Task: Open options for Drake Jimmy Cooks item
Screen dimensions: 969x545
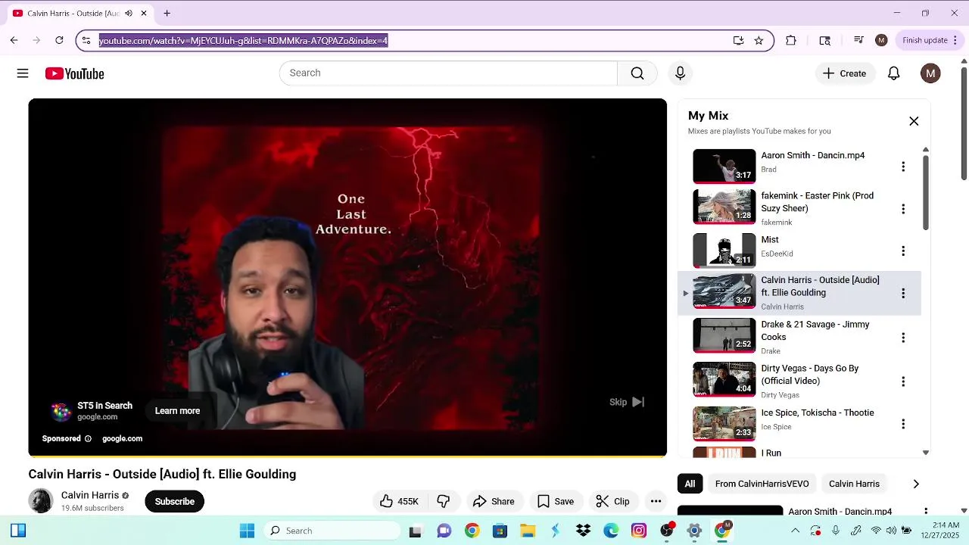Action: coord(902,338)
